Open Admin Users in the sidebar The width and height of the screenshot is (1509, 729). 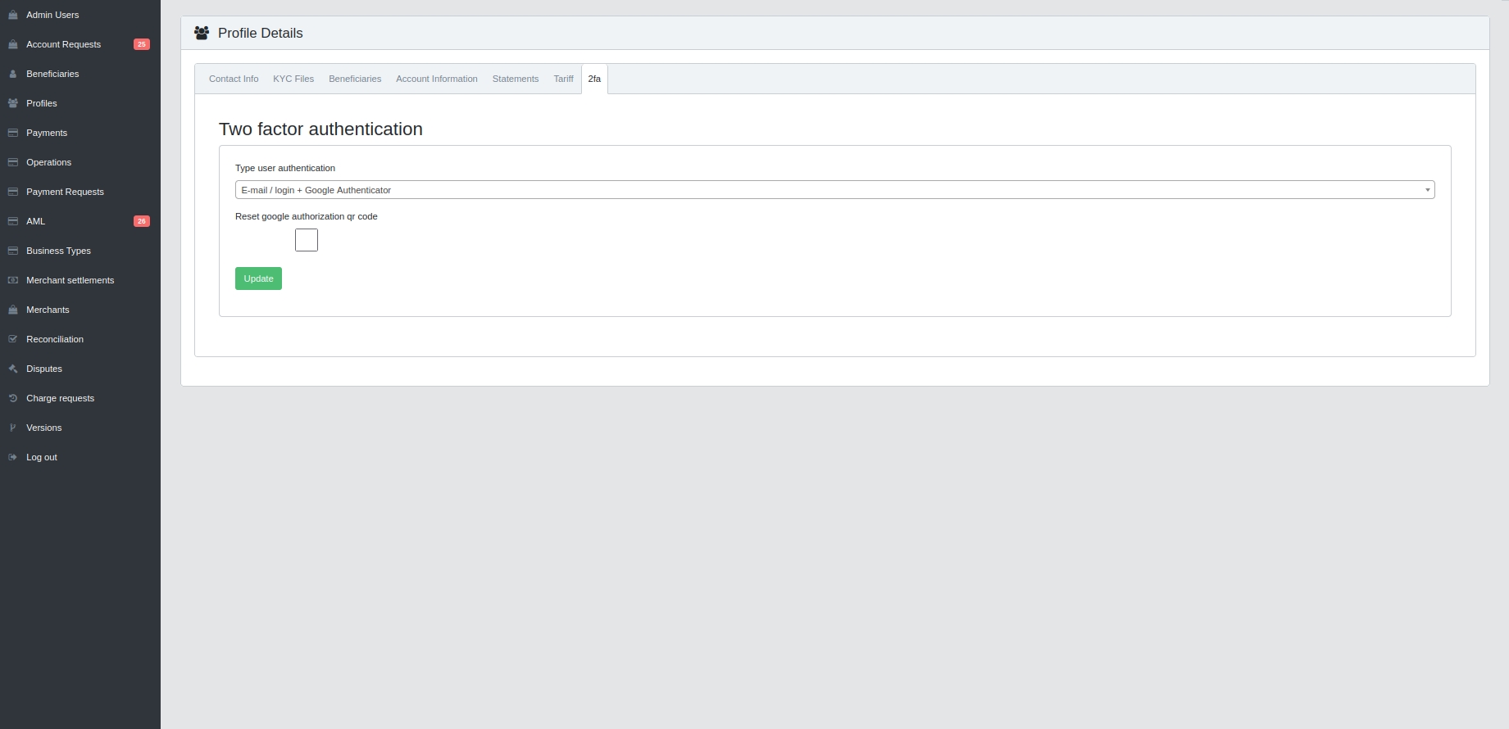52,15
